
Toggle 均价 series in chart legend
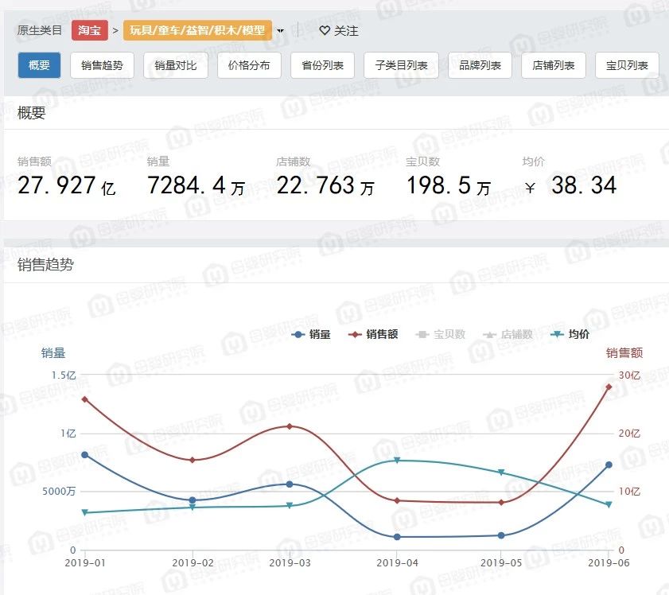[x=570, y=335]
